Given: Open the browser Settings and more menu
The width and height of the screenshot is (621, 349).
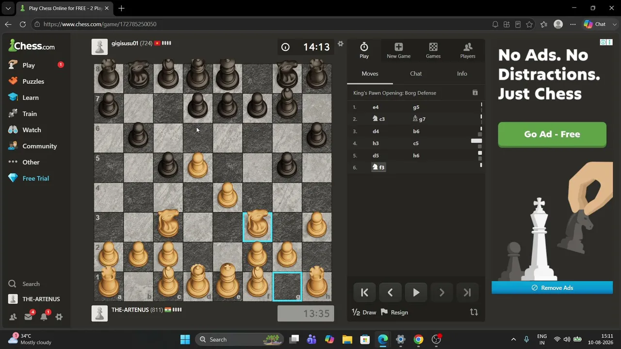Looking at the screenshot, I should tap(573, 24).
